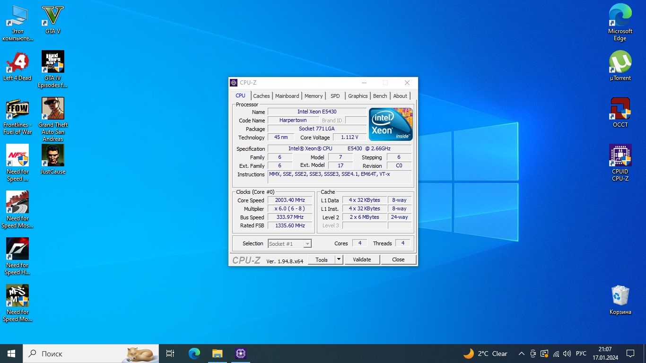Switch to the Graphics tab
The image size is (646, 363).
coord(358,96)
